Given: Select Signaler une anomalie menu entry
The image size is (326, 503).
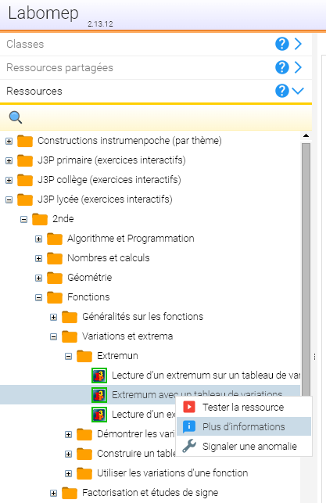Looking at the screenshot, I should click(244, 446).
